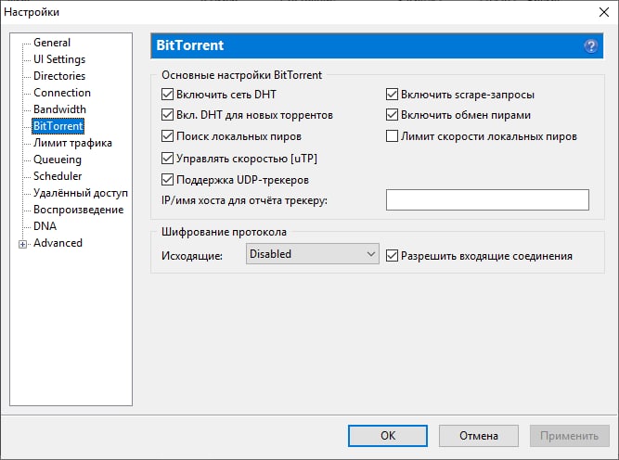Screen dimensions: 619x460
Task: Open the Исходящие encryption dropdown
Action: pyautogui.click(x=312, y=254)
